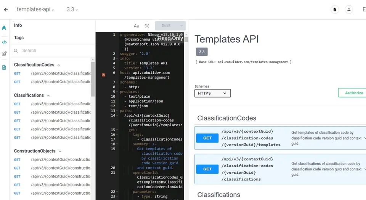Fold the produces block at line 9
Viewport: 366px width, 200px height.
click(117, 92)
